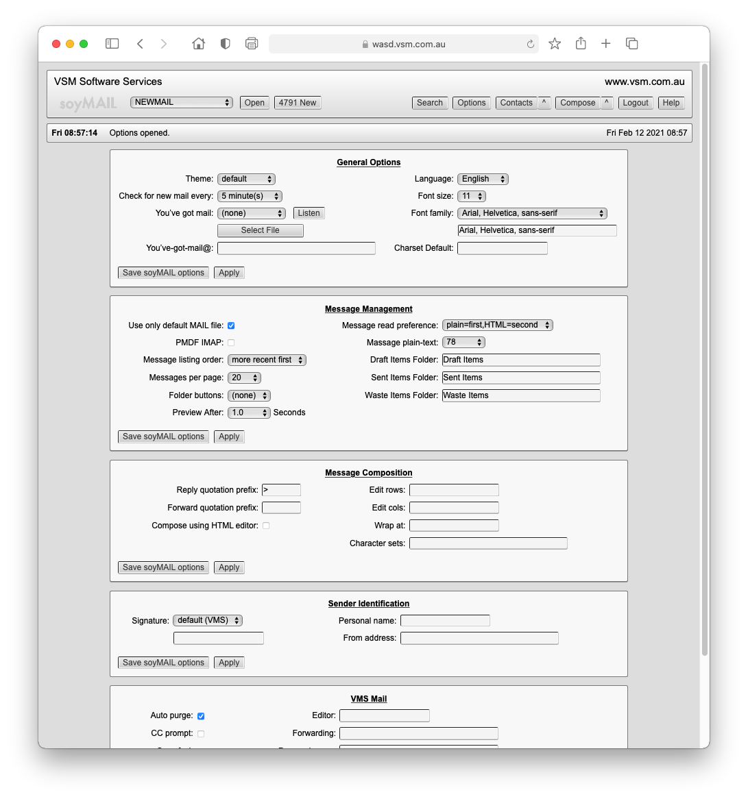Click the Charset Default input field

(503, 248)
